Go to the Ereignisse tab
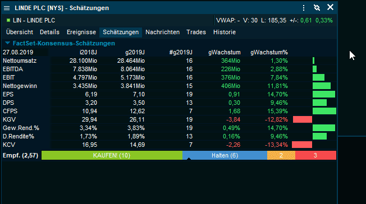Screen dimensions: 366x204 click(81, 32)
